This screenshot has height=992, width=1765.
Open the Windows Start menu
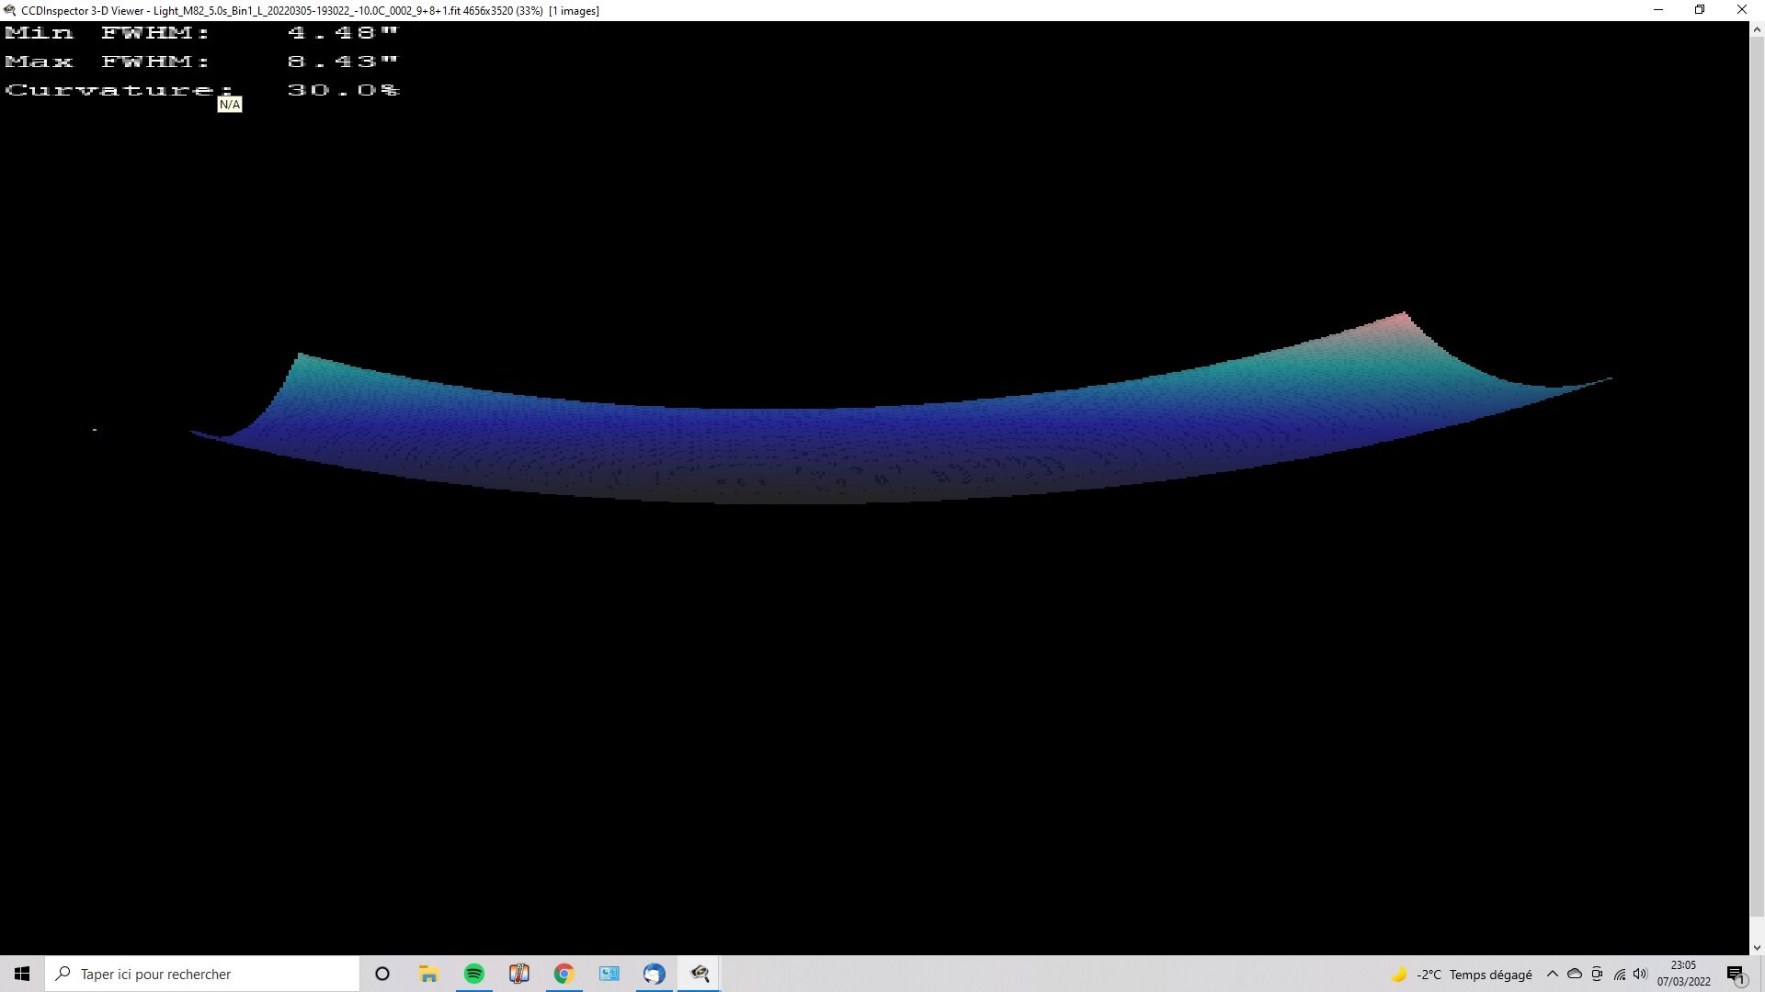(22, 974)
